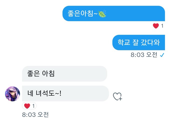Add a reaction to the "네 녀석도~!" message
The image size is (170, 120).
point(117,96)
